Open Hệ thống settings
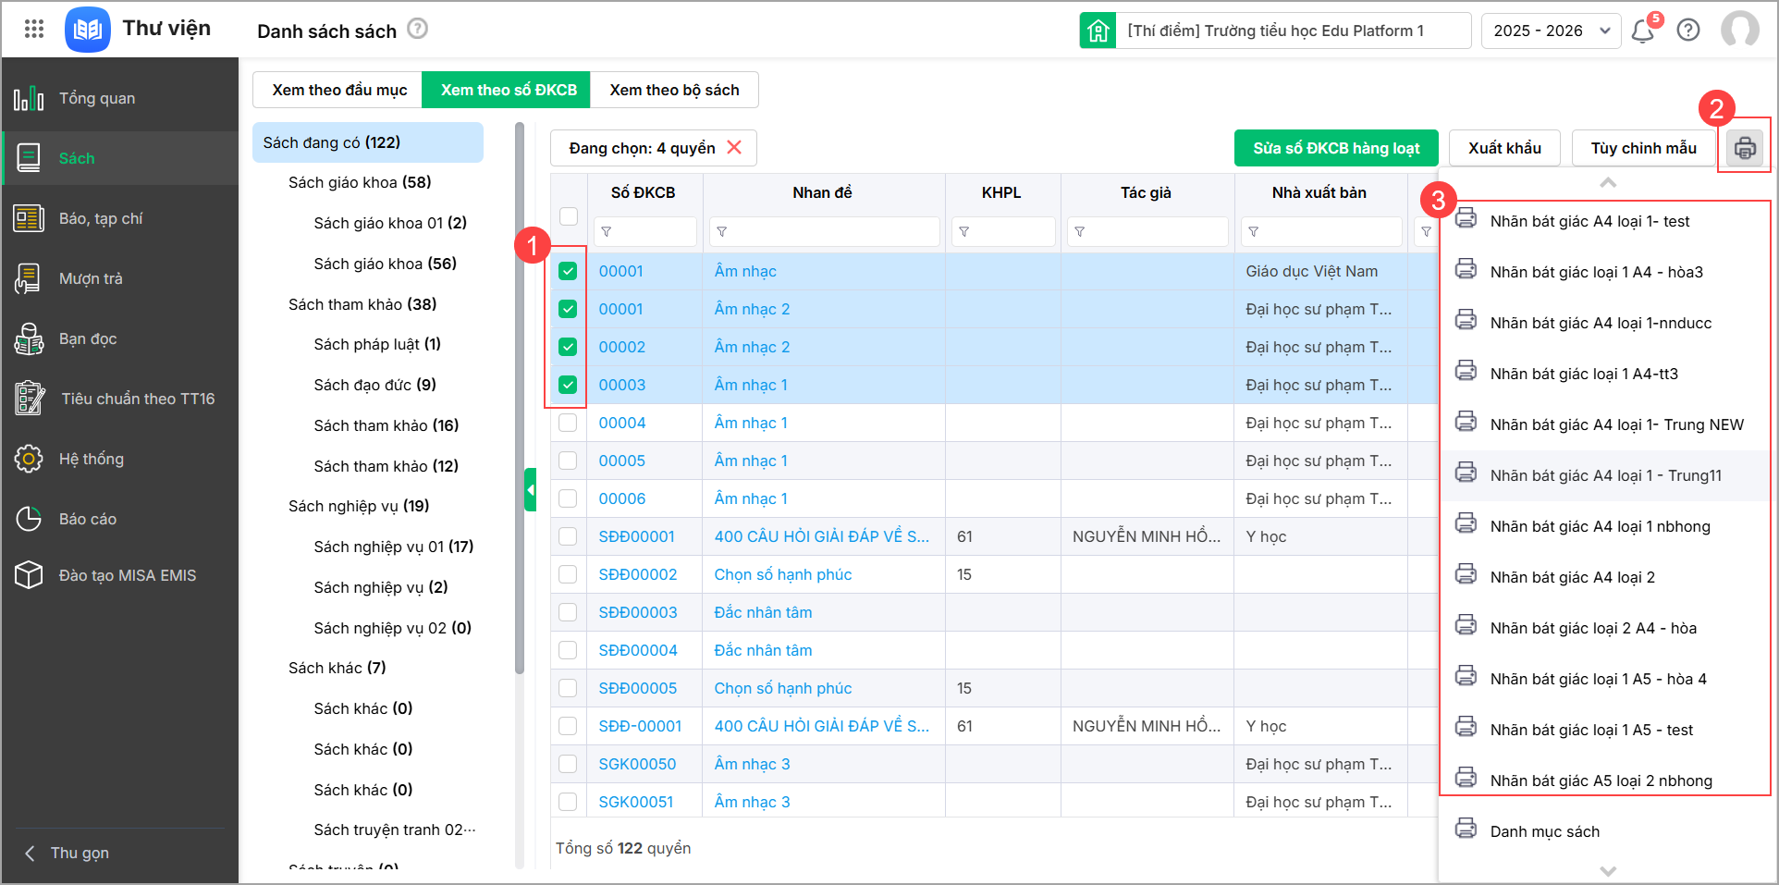This screenshot has width=1779, height=885. click(120, 459)
